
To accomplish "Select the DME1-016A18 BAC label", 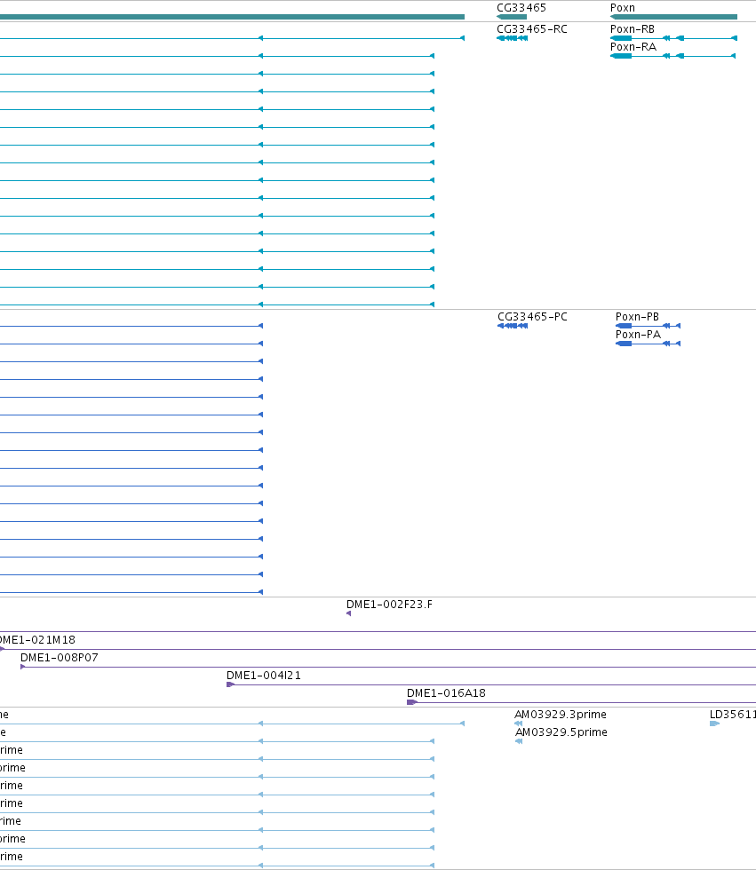I will (x=446, y=693).
